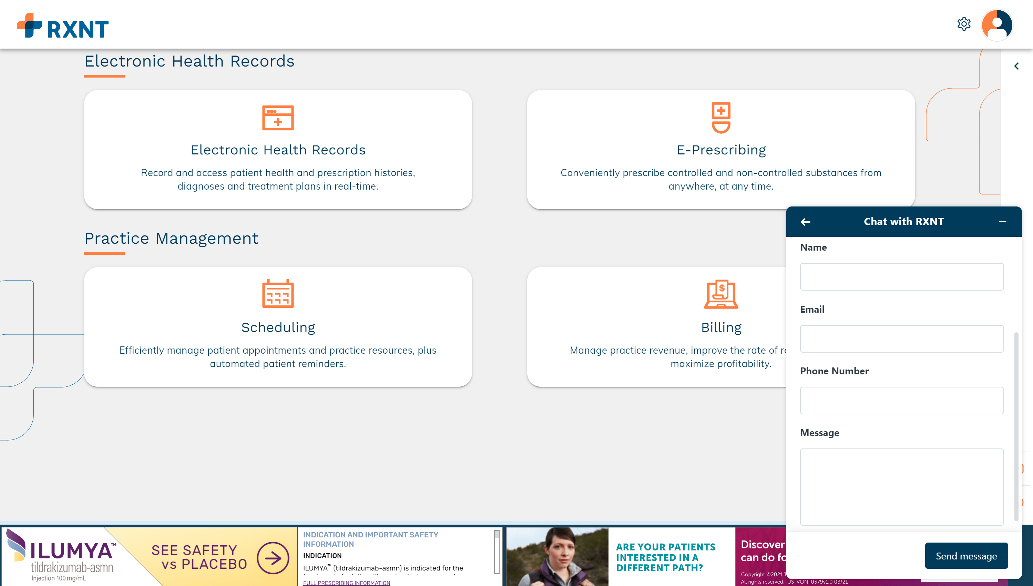This screenshot has height=586, width=1033.
Task: Click the Scheduling calendar icon
Action: click(278, 293)
